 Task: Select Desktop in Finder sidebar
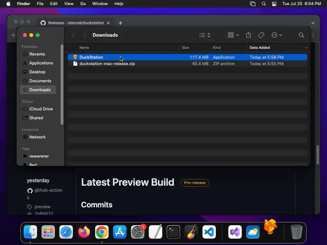coord(38,72)
